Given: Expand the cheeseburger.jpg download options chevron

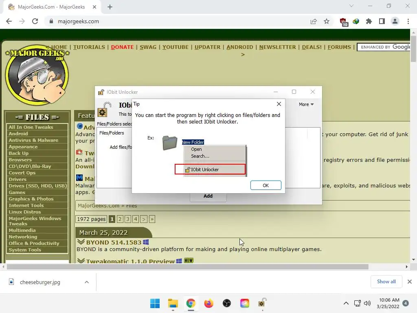Looking at the screenshot, I should pos(87,282).
